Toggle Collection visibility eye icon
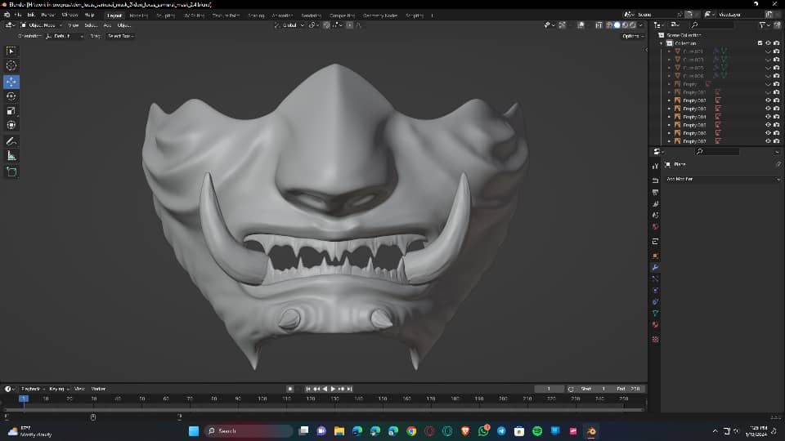The height and width of the screenshot is (441, 785). click(768, 43)
